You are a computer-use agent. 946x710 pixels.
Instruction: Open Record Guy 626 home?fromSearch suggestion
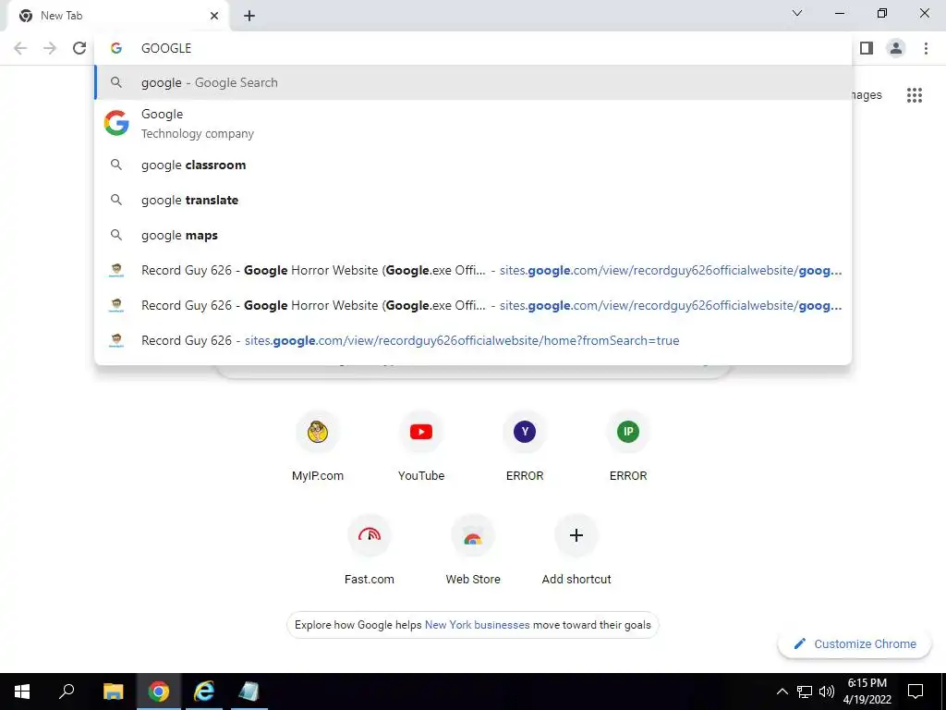(x=473, y=340)
